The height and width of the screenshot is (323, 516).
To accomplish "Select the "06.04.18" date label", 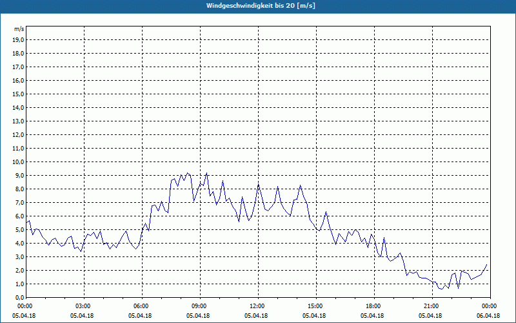I will (488, 315).
